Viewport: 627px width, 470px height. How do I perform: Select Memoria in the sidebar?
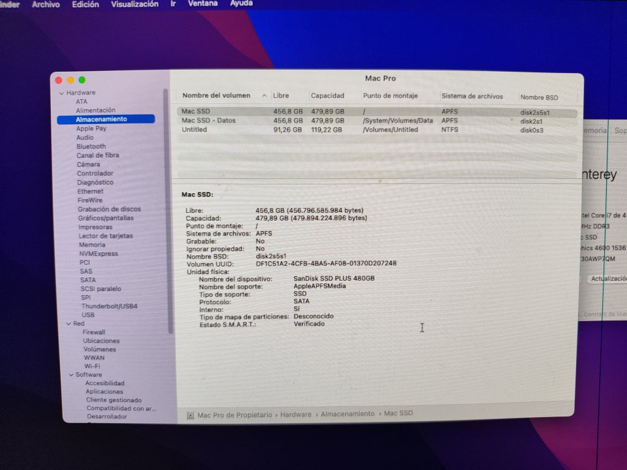[x=92, y=245]
